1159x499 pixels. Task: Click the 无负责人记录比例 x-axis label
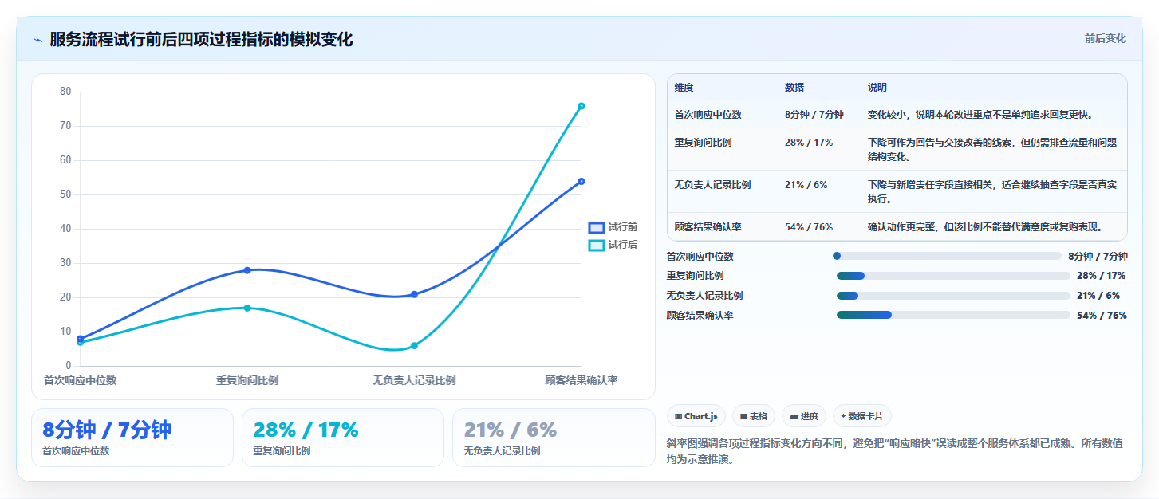click(414, 381)
